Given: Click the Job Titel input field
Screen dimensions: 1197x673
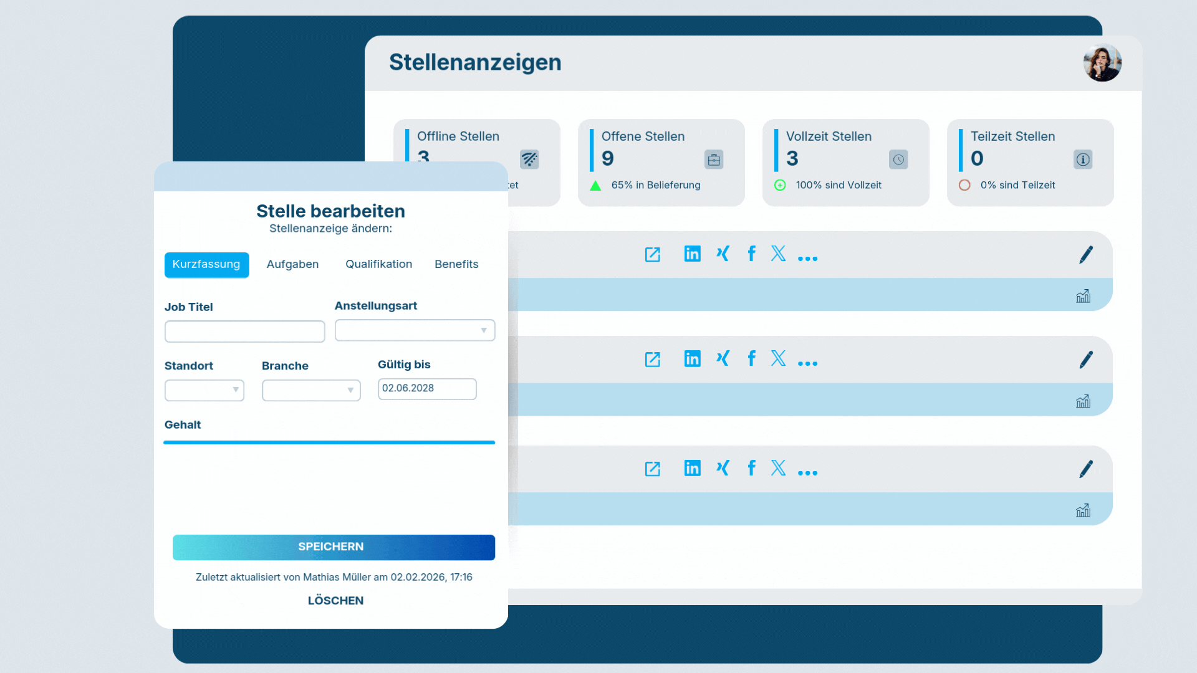Looking at the screenshot, I should coord(244,332).
